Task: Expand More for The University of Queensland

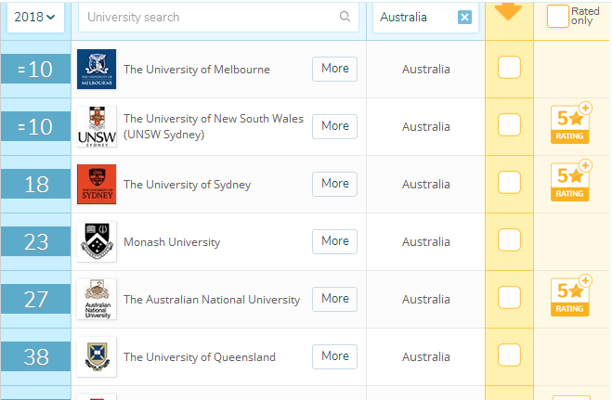Action: coord(334,356)
